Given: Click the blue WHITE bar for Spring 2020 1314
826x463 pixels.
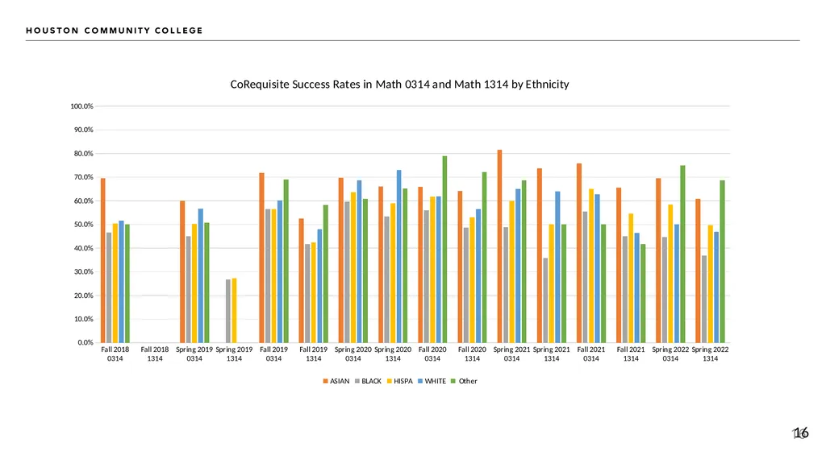Looking at the screenshot, I should pyautogui.click(x=398, y=256).
